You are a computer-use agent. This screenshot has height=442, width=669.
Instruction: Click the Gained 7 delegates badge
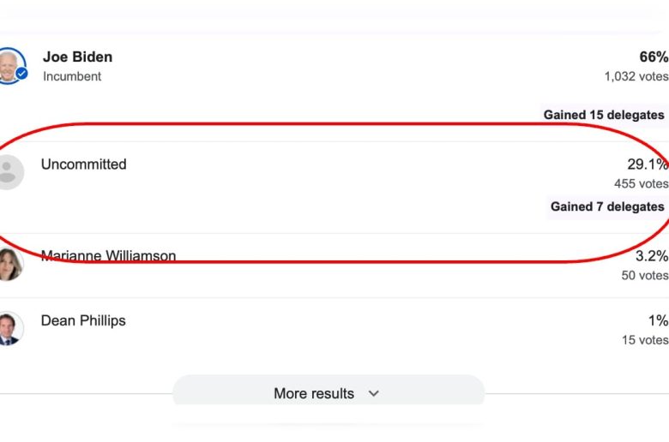tap(607, 206)
